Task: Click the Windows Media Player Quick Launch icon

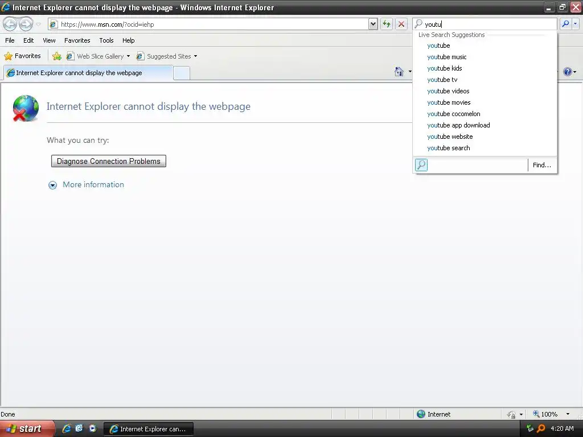Action: coord(93,428)
